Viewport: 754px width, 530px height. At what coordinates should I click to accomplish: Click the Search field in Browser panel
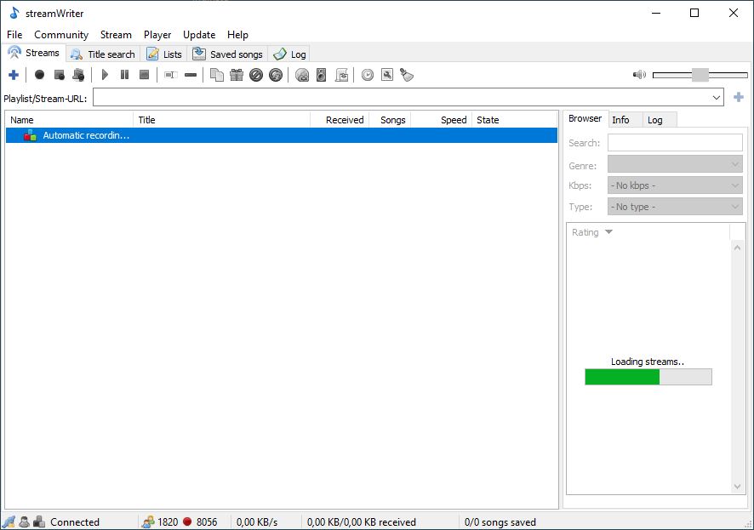click(x=675, y=143)
